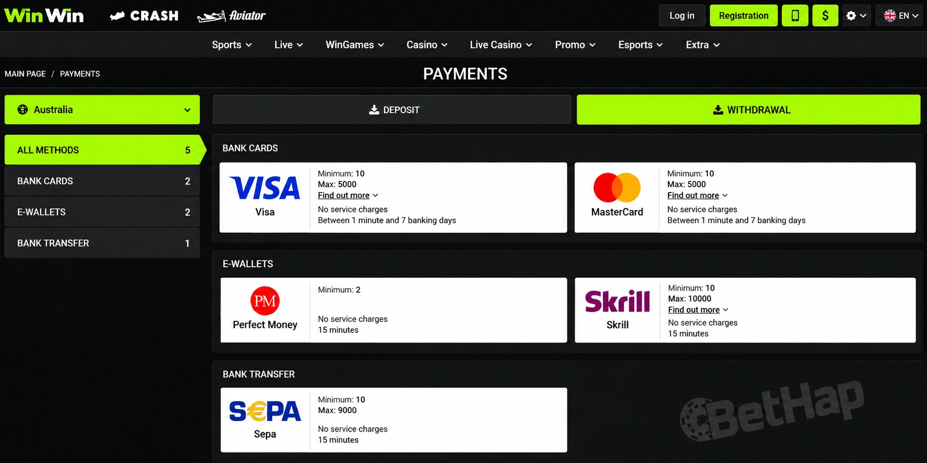Expand the Live Casino menu

tap(501, 45)
